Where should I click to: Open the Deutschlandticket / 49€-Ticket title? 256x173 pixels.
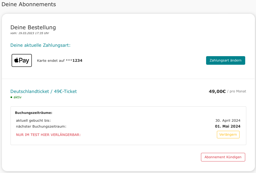pyautogui.click(x=43, y=91)
